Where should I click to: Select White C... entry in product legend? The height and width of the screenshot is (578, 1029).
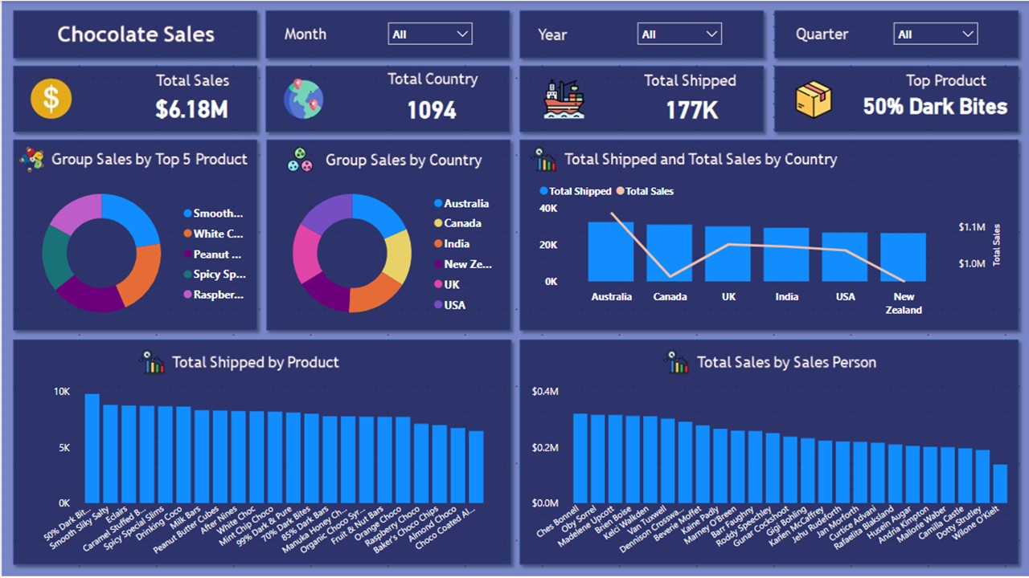(x=214, y=234)
